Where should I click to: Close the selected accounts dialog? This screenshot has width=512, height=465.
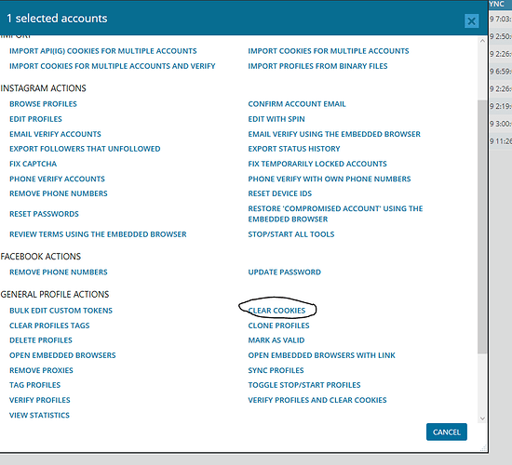click(x=471, y=21)
